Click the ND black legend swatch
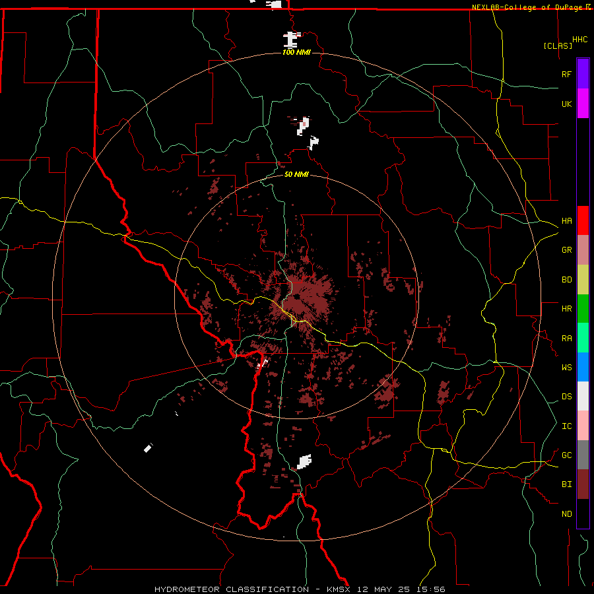This screenshot has height=594, width=594. 583,513
